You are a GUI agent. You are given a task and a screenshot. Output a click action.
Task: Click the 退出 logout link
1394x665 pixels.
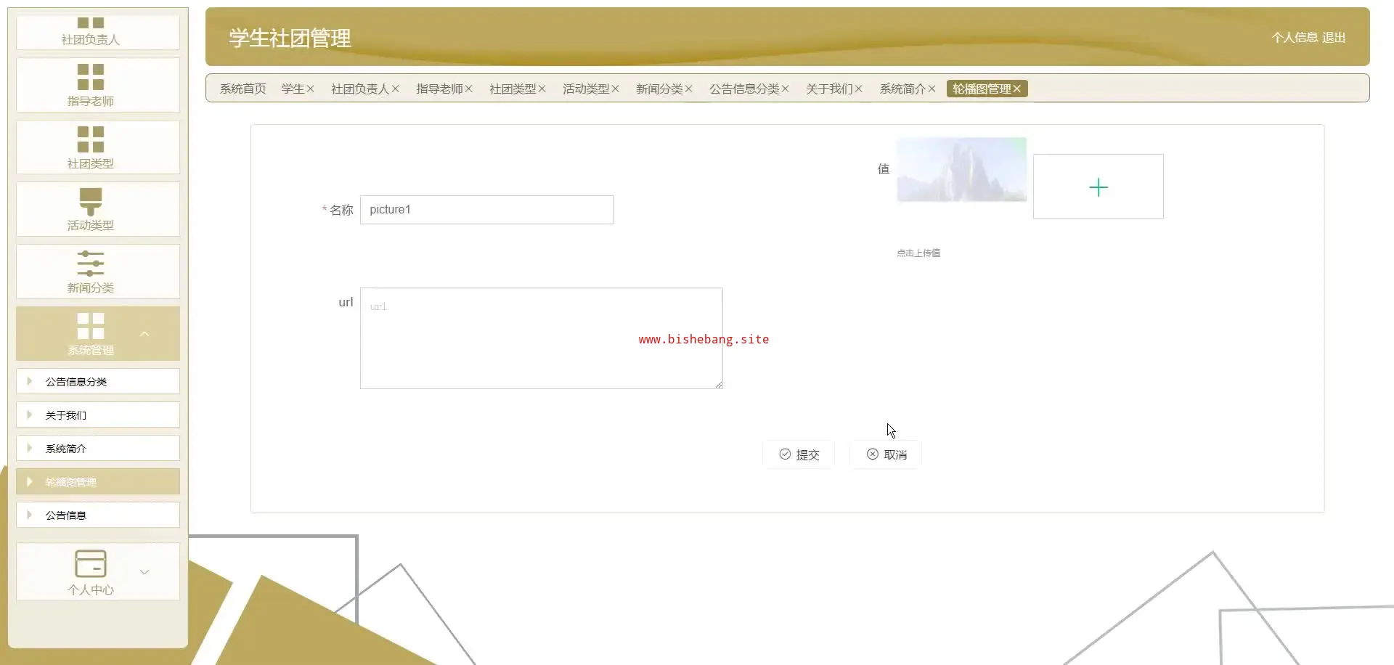[x=1334, y=37]
